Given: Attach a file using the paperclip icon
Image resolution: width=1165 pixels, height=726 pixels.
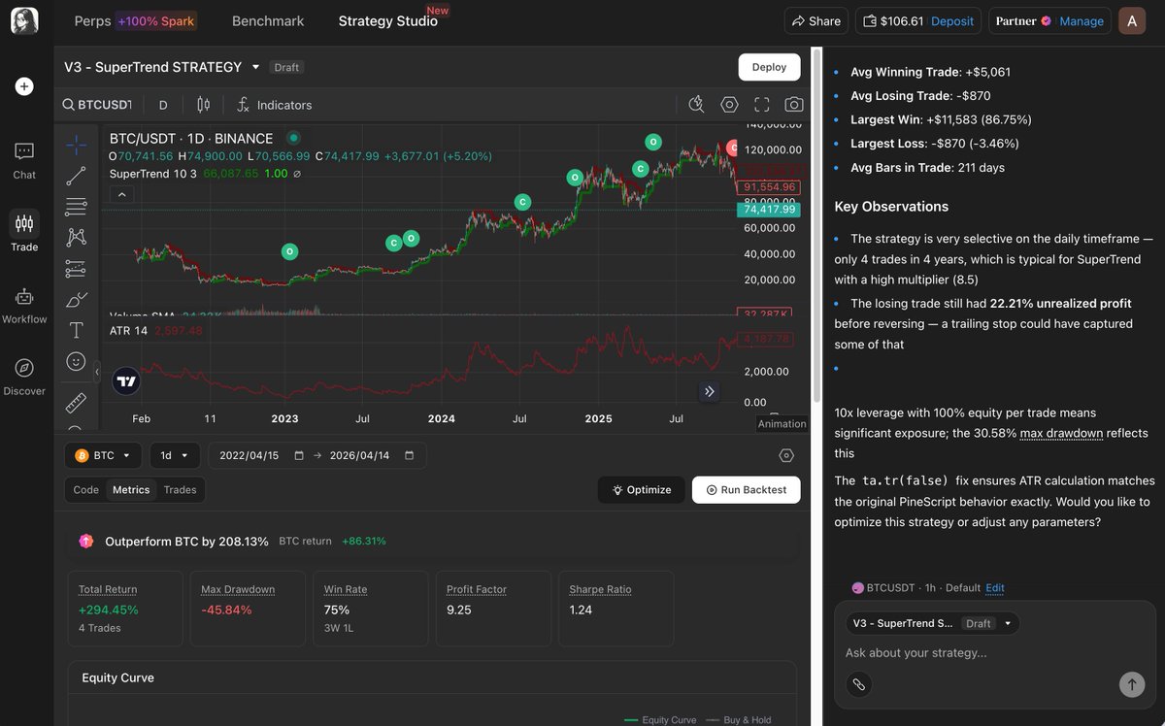Looking at the screenshot, I should tap(858, 684).
